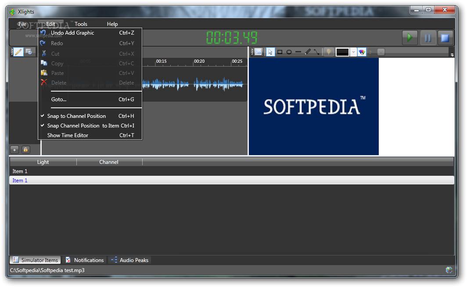Toggle Snap Channel Position to Item option

pos(90,125)
